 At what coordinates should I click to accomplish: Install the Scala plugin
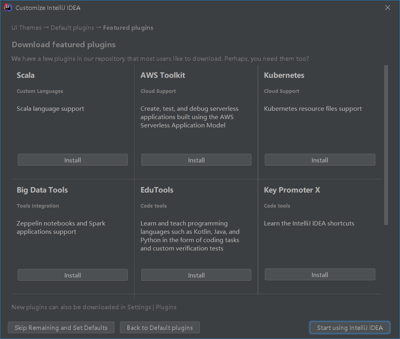click(x=73, y=160)
